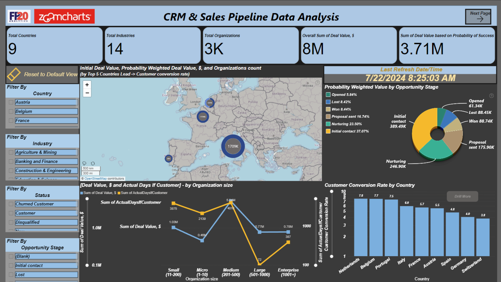The image size is (501, 282).
Task: Toggle the Sum of Deal Value legend item
Action: tap(98, 193)
